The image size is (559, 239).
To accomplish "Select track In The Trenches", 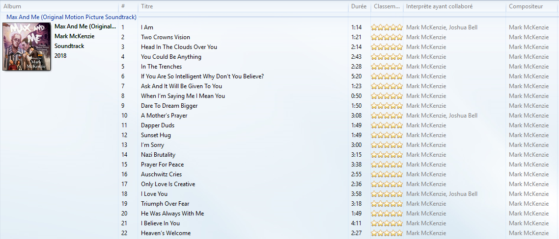I will click(x=161, y=67).
